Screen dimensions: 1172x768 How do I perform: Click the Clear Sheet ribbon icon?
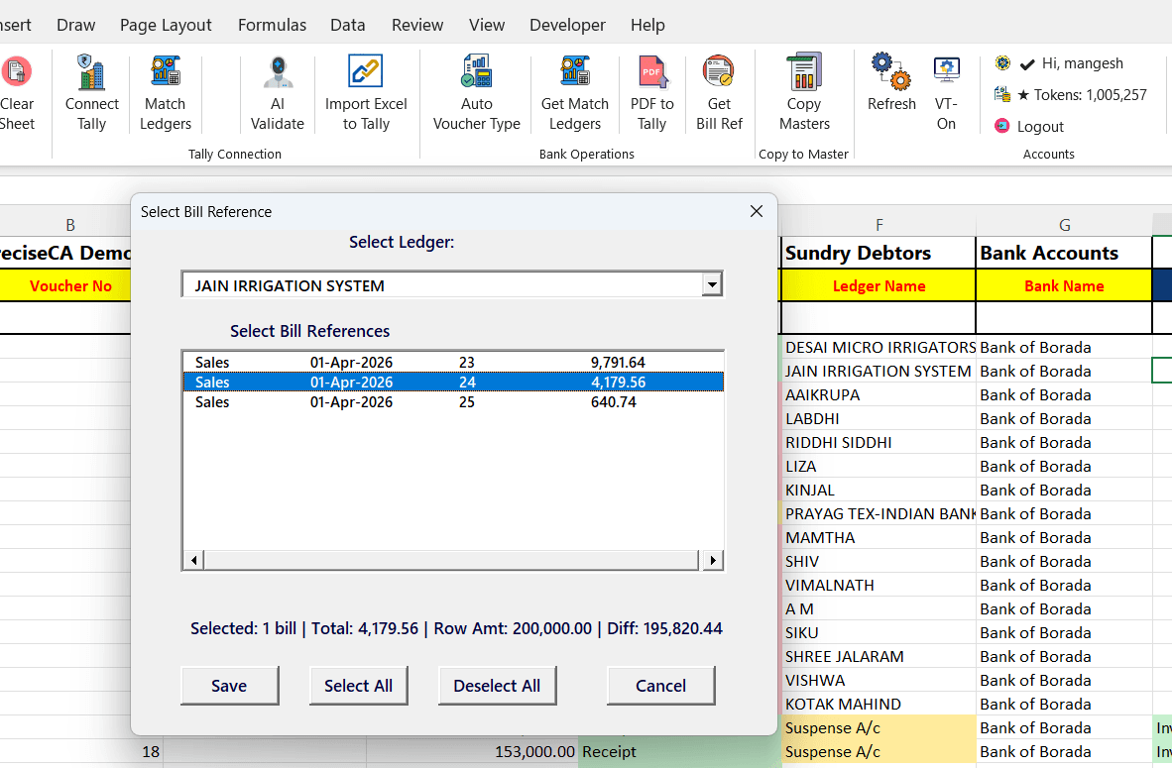(x=17, y=71)
